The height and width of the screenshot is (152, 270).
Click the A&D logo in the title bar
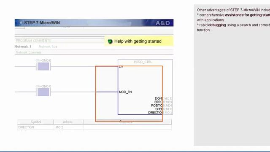163,23
